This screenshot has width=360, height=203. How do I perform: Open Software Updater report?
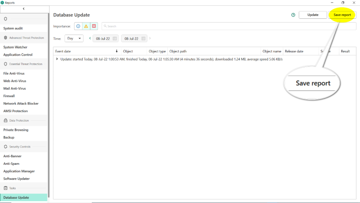24,178
